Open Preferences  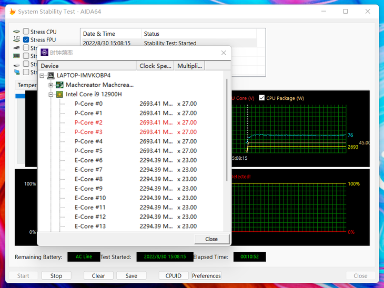(x=206, y=276)
